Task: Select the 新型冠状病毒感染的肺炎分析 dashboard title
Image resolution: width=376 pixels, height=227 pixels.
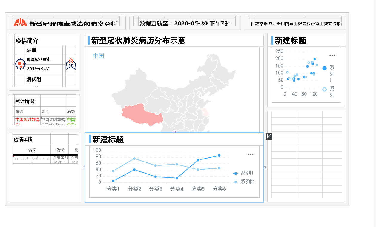Action: click(73, 24)
